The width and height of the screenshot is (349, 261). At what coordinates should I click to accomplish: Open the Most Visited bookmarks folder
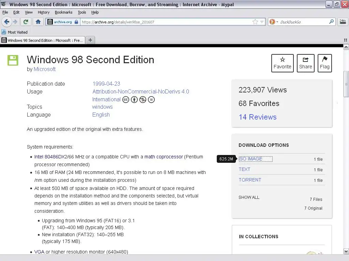point(14,32)
